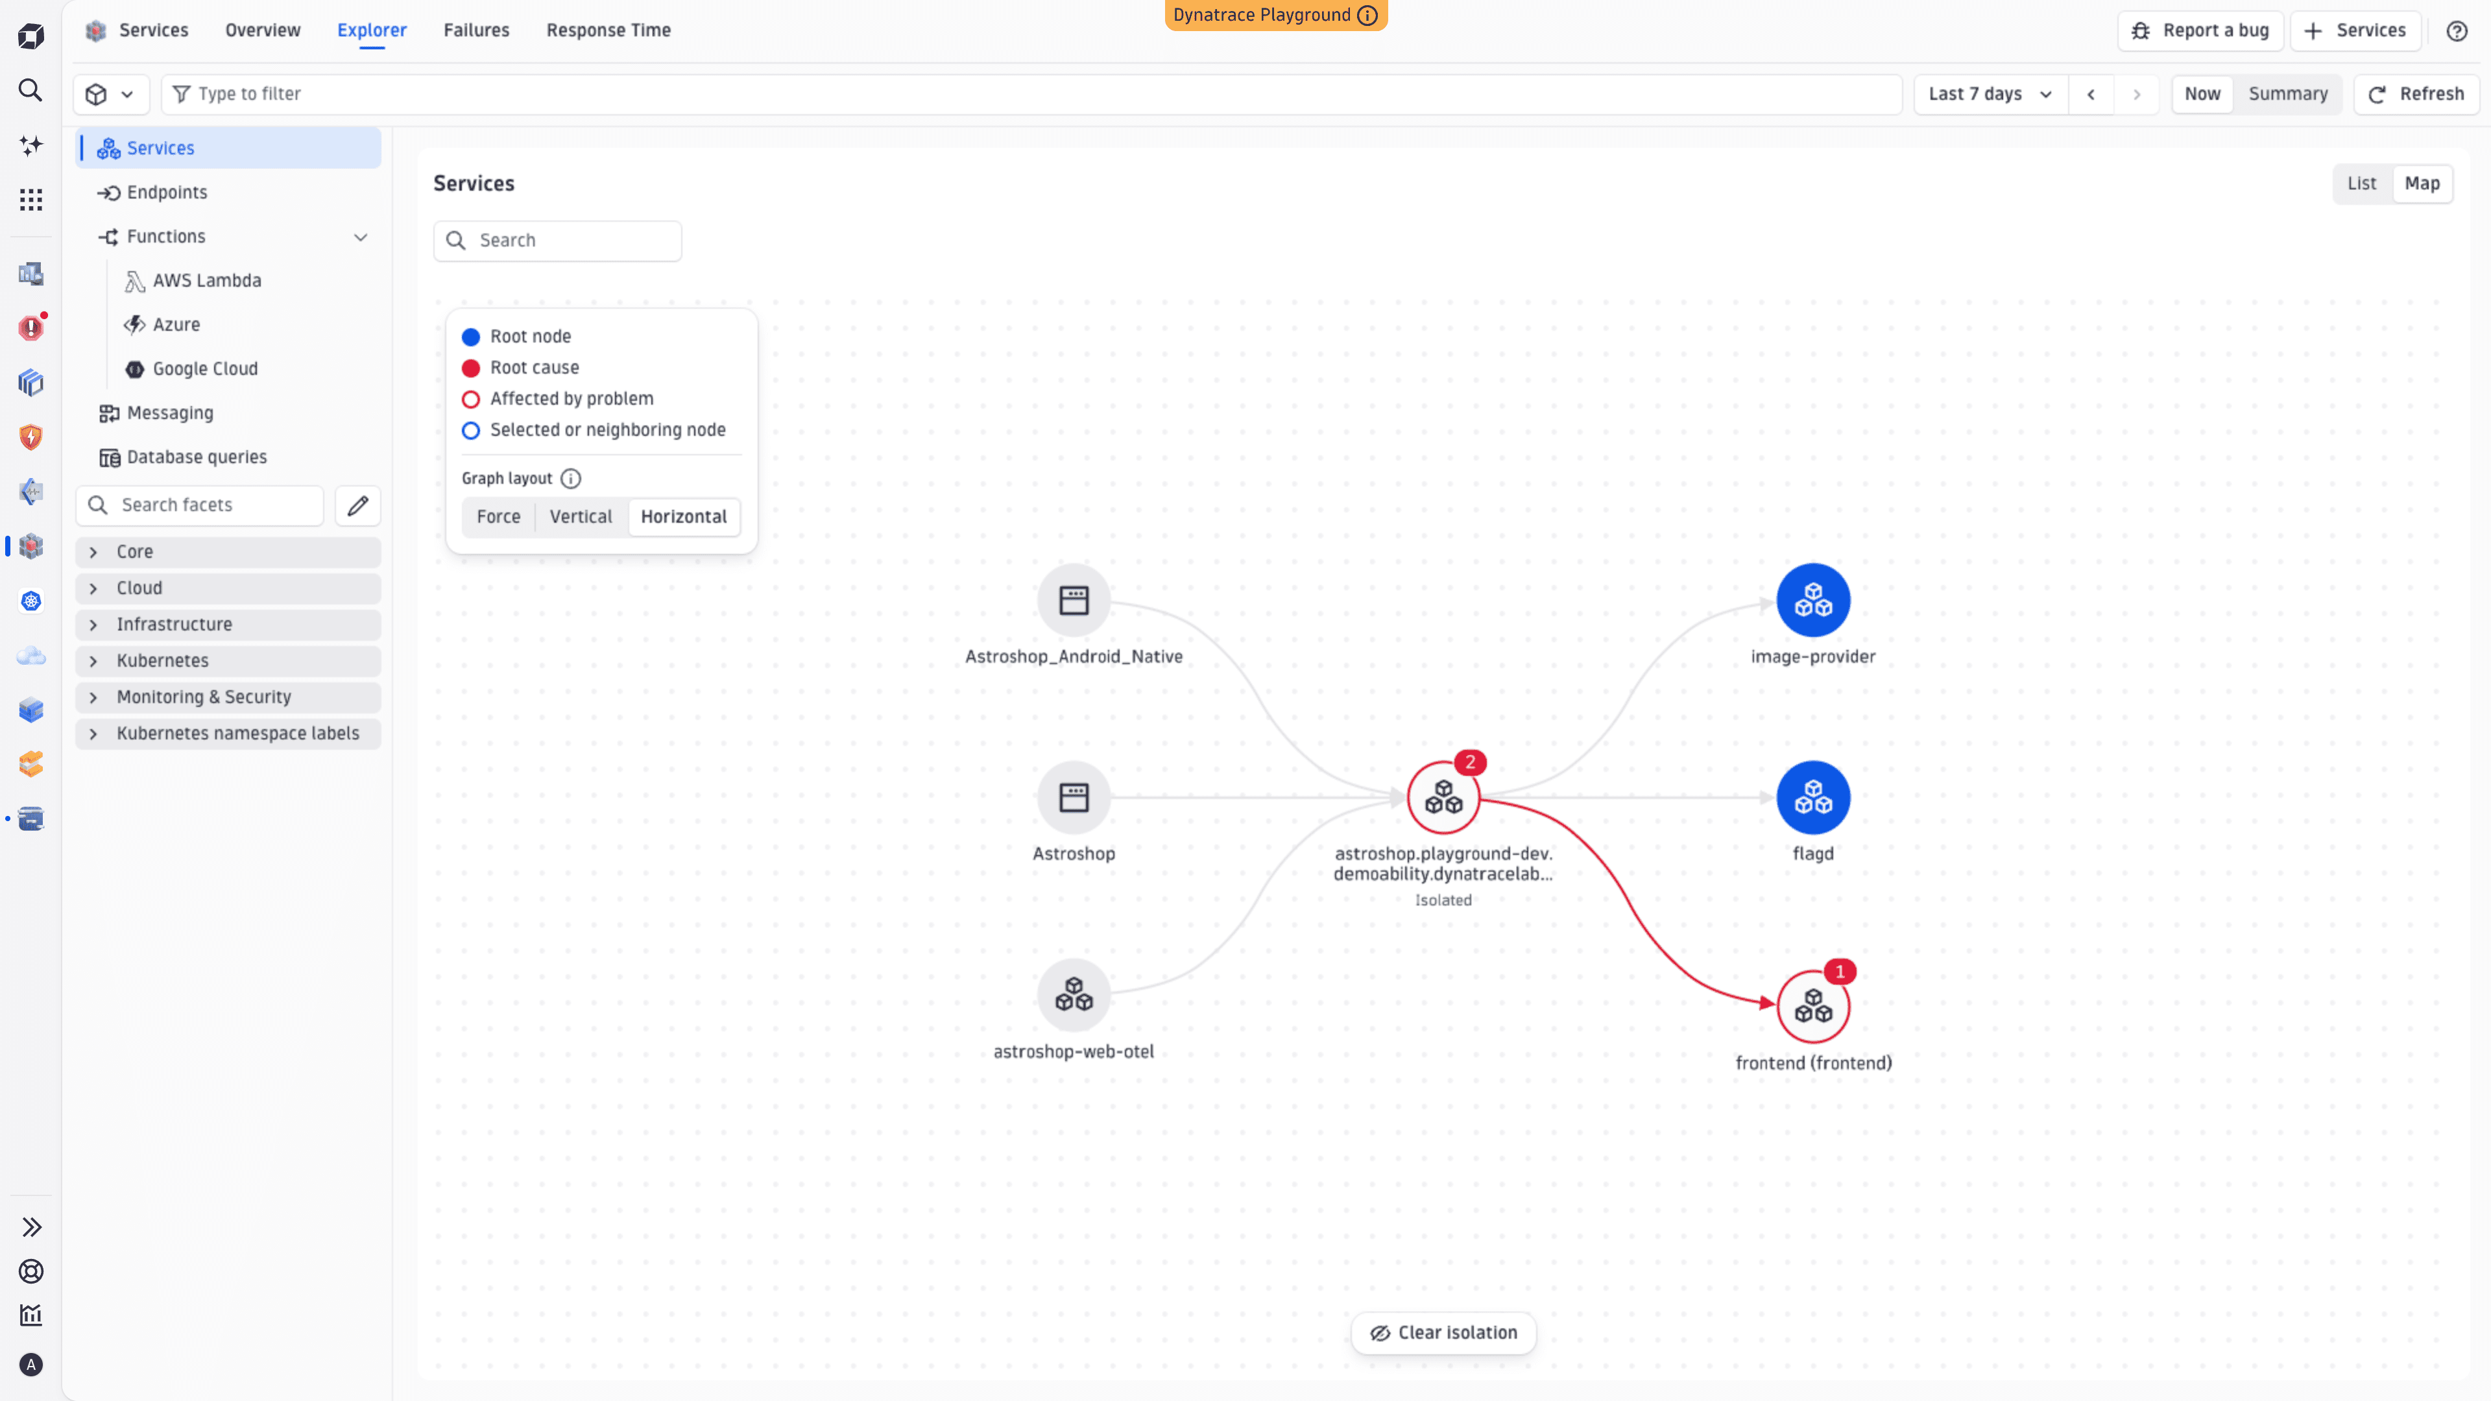Select the Astroshop application node
Screen dimensions: 2491x1401
point(1074,798)
